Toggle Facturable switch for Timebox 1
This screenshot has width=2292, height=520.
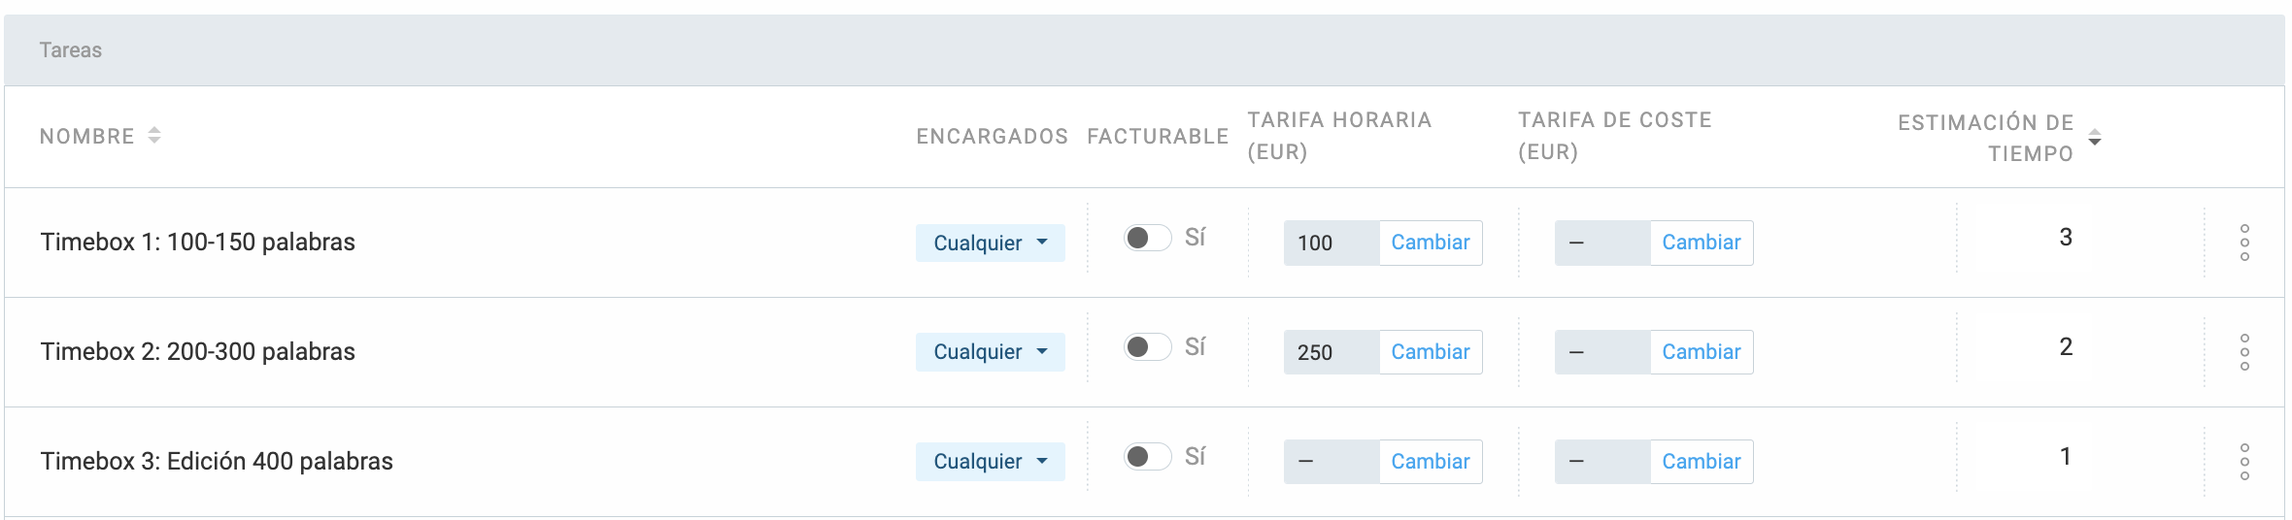[x=1148, y=238]
